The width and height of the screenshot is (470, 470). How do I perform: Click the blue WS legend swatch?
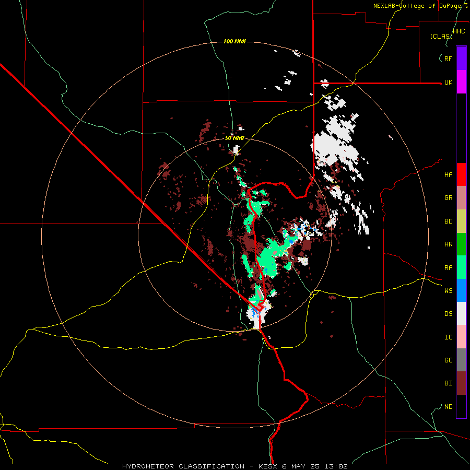[461, 290]
